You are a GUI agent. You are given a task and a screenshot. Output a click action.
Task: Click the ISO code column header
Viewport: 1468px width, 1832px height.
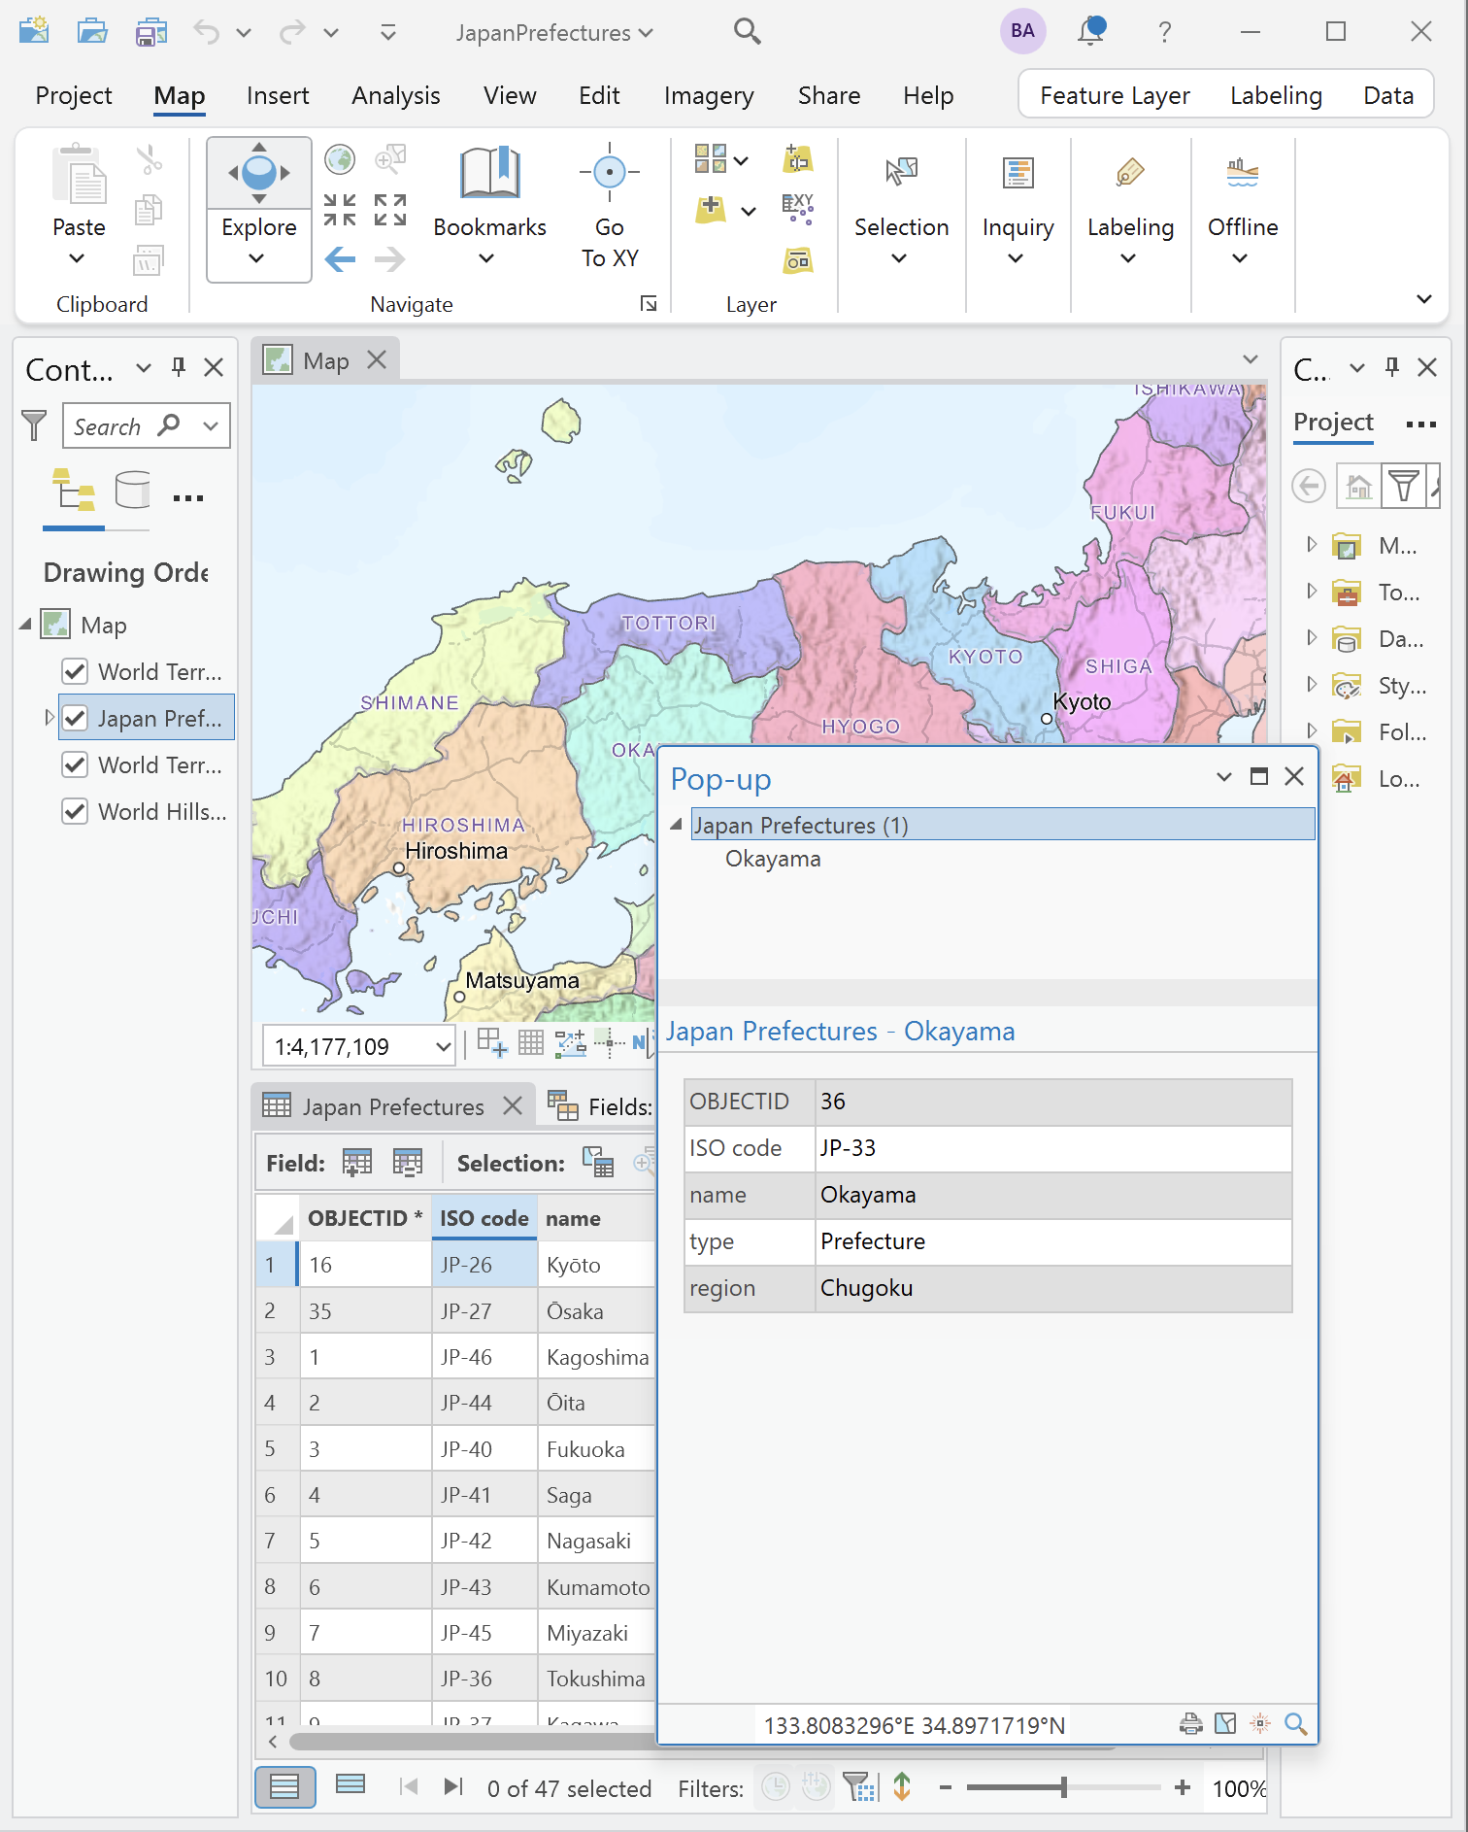(x=484, y=1217)
